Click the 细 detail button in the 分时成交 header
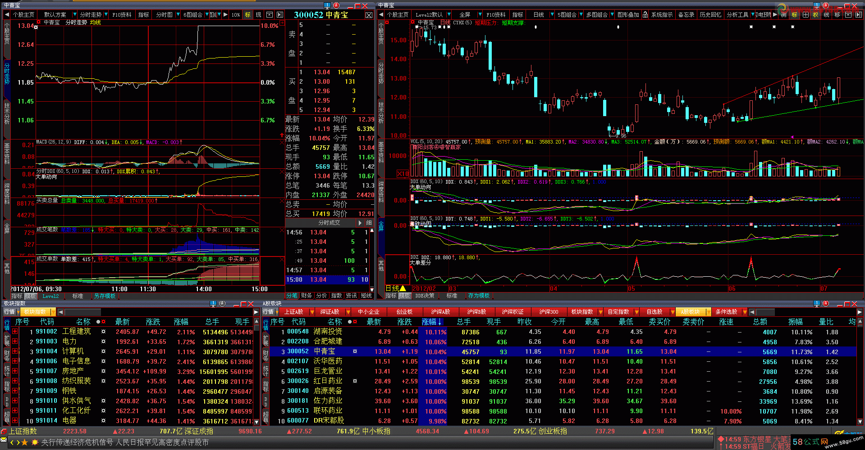Viewport: 865px width, 450px height. click(x=369, y=223)
